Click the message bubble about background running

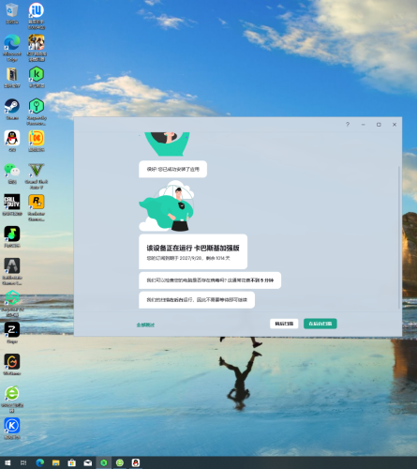(x=197, y=300)
